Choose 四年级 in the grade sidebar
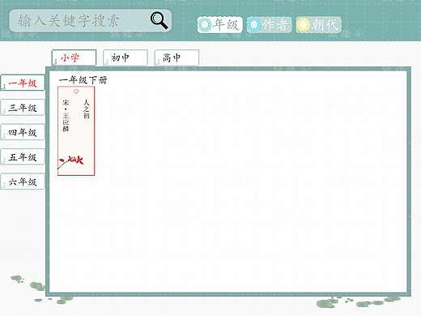Viewport: 421px width, 316px height. (x=23, y=132)
